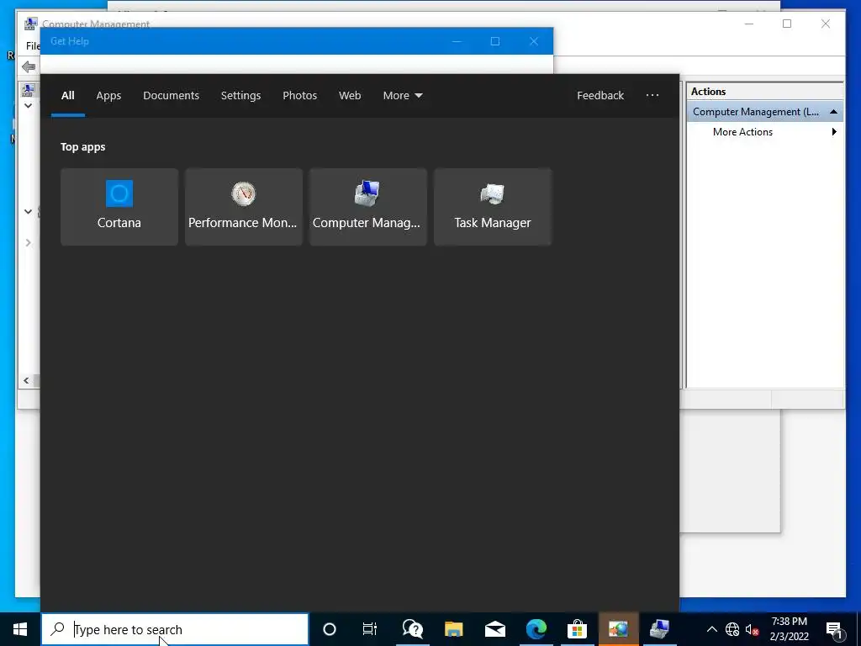861x646 pixels.
Task: Select the Computer Management root tree icon
Action: click(28, 89)
